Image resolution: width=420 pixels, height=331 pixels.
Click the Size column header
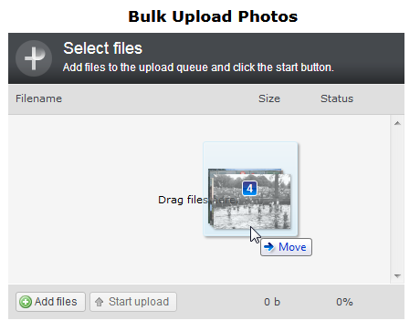(269, 98)
